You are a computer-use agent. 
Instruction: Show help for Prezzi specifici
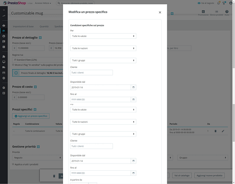click(x=35, y=109)
